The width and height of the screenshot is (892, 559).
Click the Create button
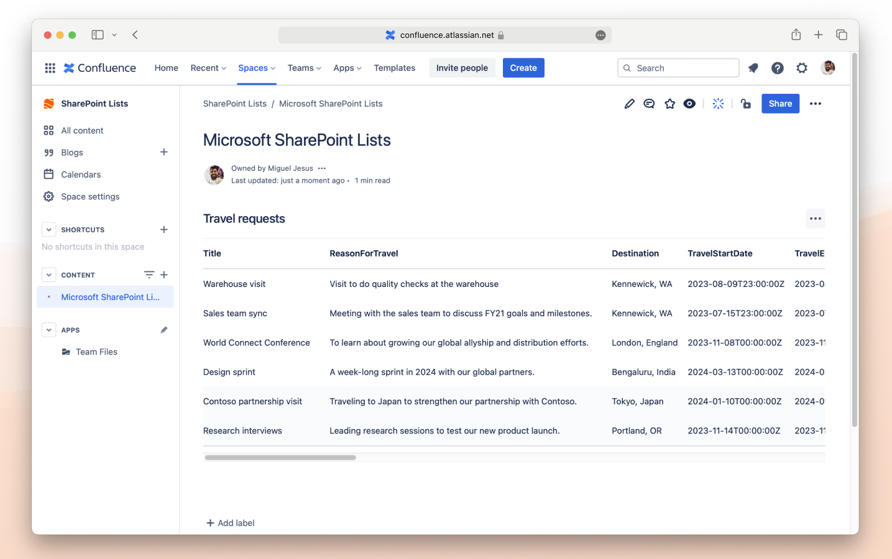coord(523,68)
